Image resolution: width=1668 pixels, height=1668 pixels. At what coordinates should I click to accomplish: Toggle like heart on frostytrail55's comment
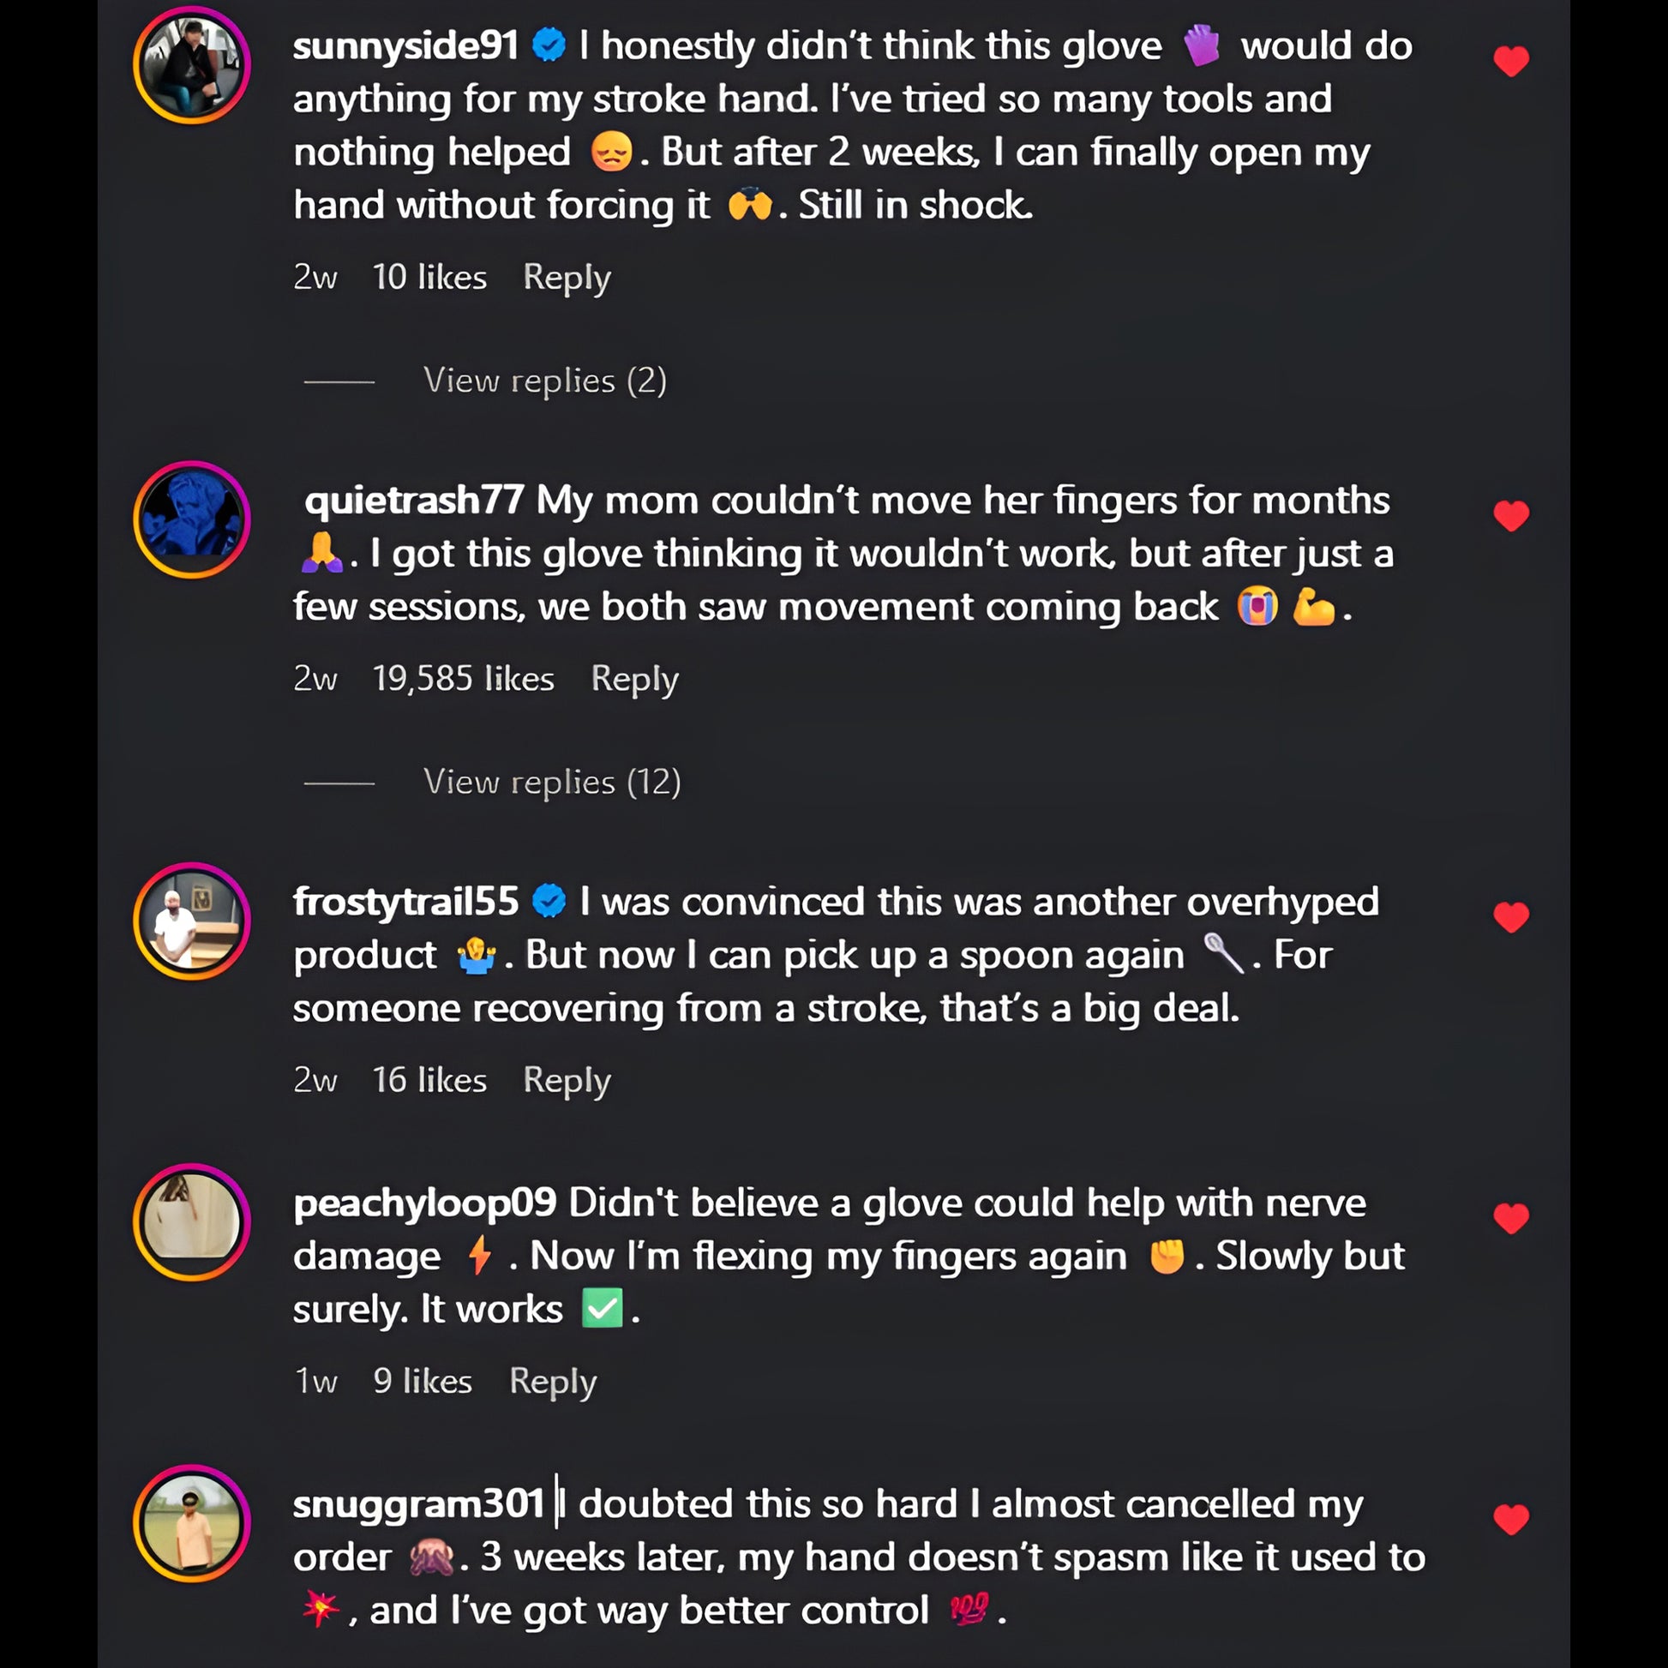point(1511,917)
